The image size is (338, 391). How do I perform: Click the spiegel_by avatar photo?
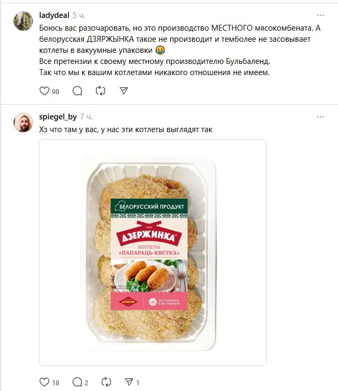pos(23,123)
